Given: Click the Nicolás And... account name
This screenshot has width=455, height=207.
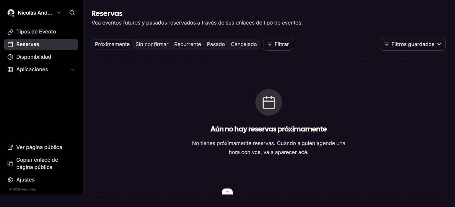Looking at the screenshot, I should [x=35, y=13].
